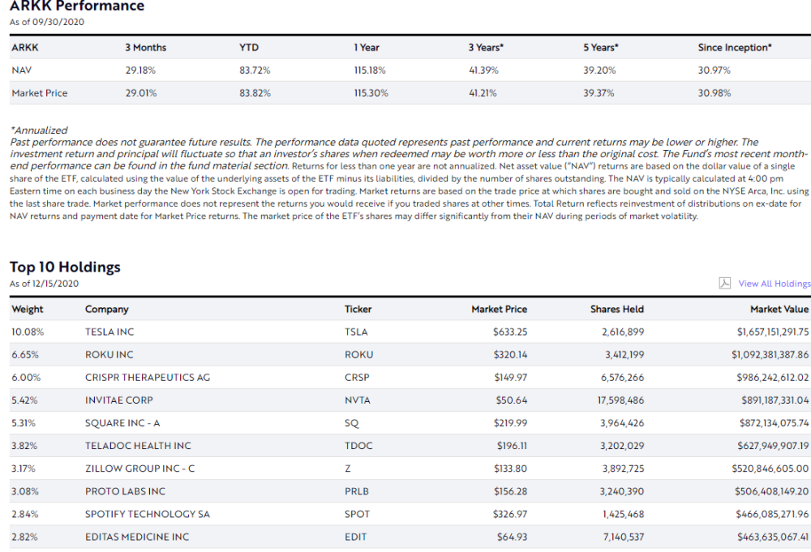The image size is (811, 552).
Task: Click the PDF icon beside View All Holdings
Action: 725,283
